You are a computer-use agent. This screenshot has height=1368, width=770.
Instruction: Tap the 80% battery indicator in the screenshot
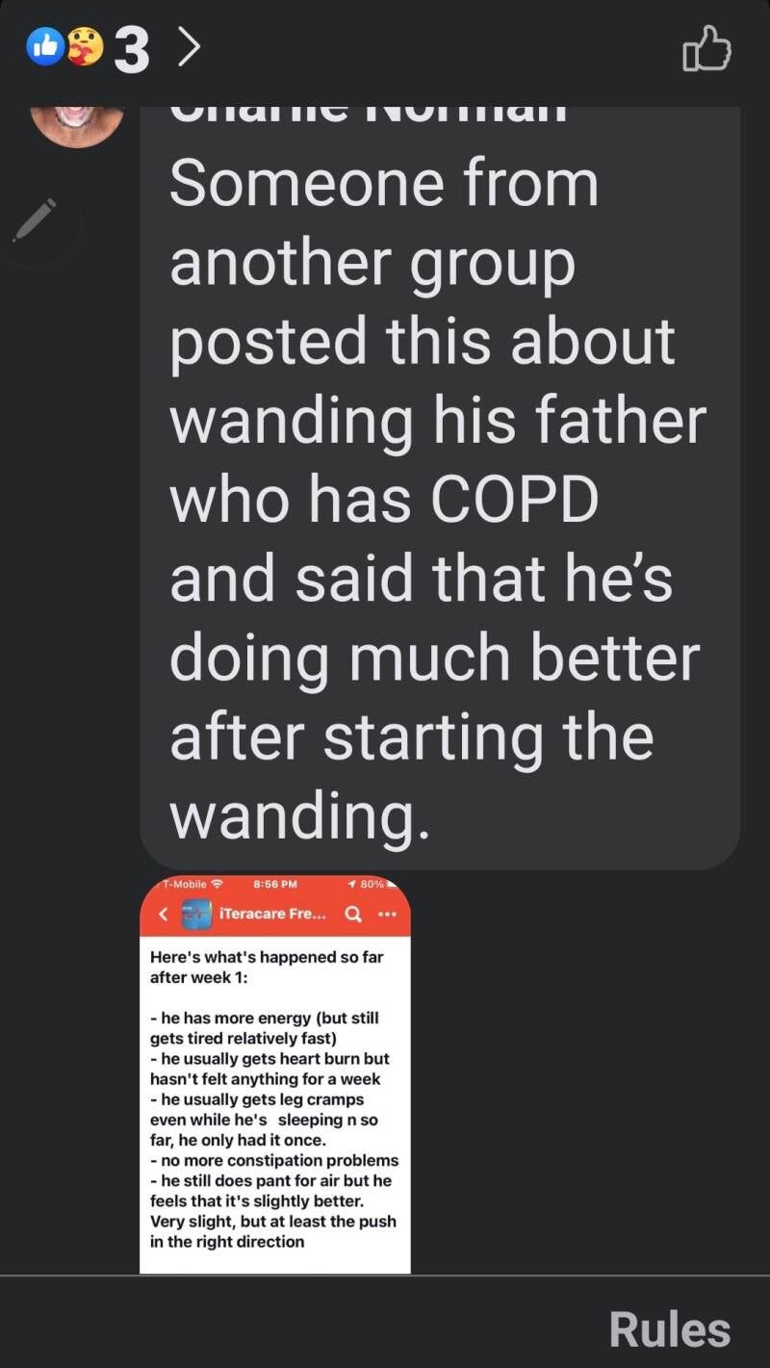373,883
